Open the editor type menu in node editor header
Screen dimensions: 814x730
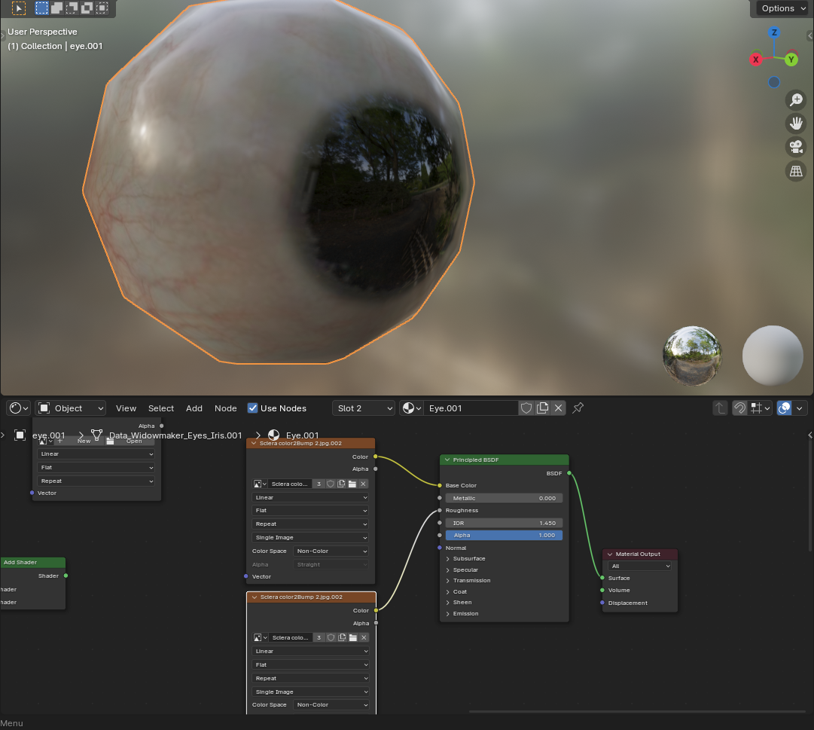[x=19, y=408]
